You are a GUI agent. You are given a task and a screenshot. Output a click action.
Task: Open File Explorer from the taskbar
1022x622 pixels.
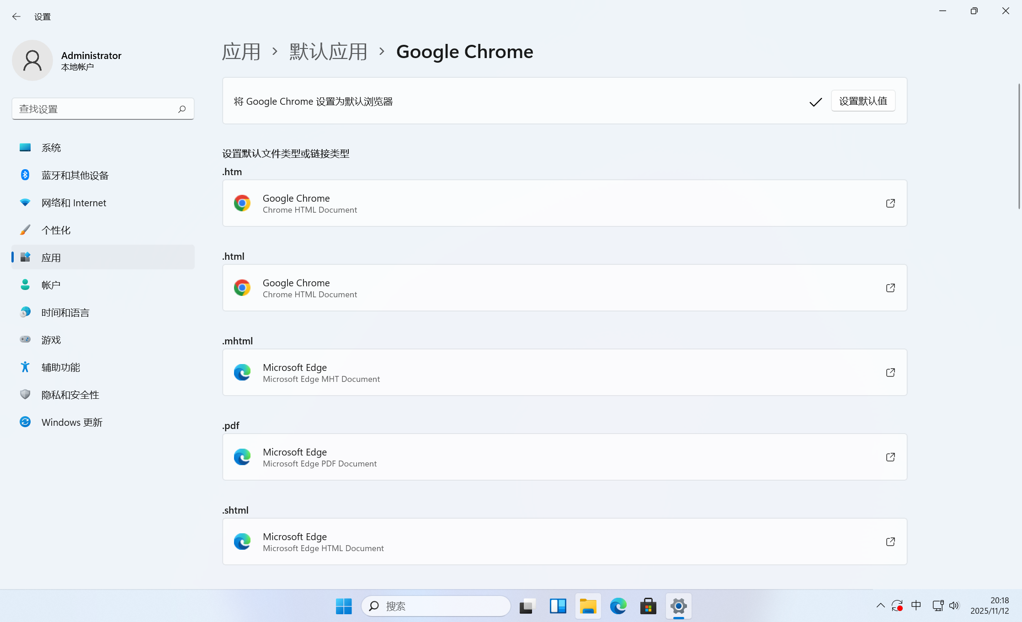coord(588,606)
